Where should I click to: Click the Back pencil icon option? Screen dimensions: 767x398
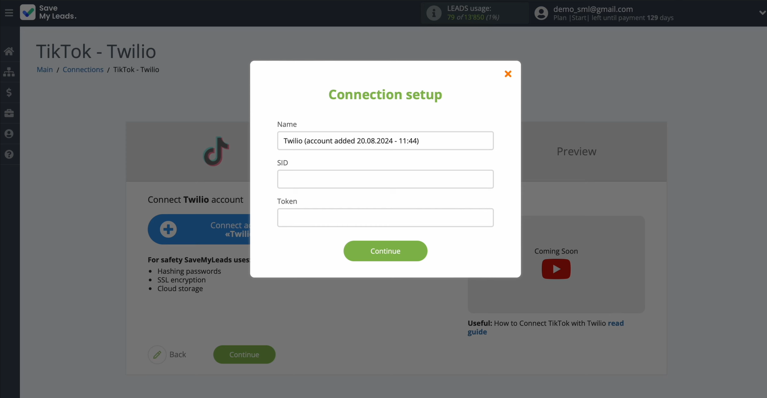click(x=157, y=355)
